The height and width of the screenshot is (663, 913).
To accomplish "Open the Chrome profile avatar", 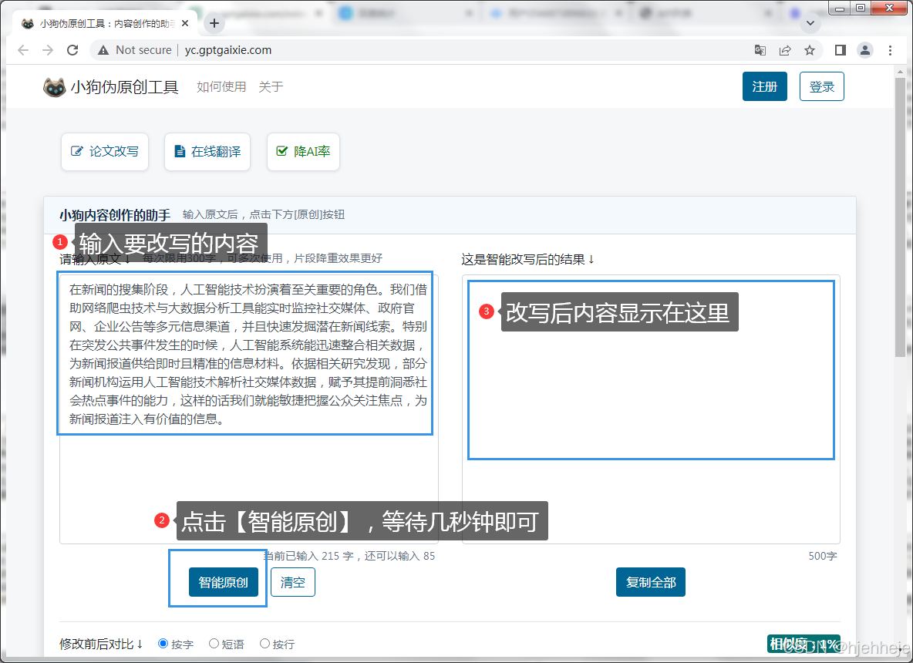I will 865,50.
